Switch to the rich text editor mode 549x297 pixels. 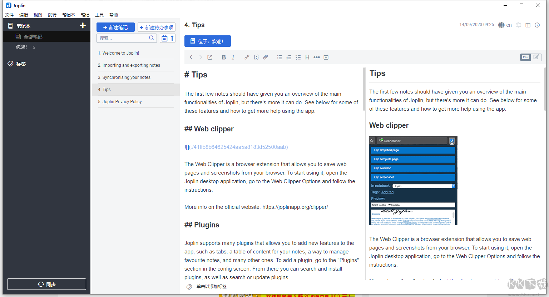(536, 57)
